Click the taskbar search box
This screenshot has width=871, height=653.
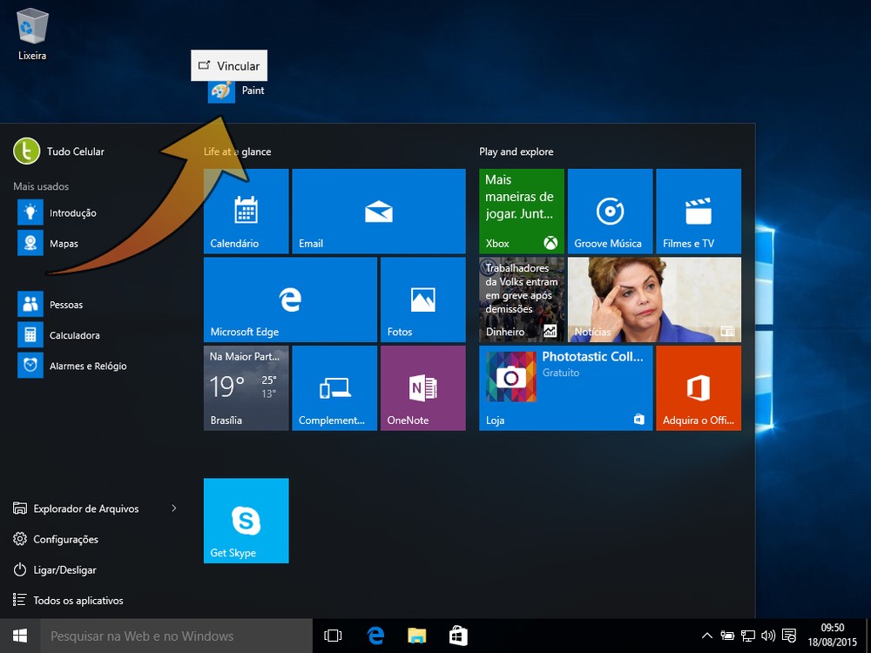[174, 636]
